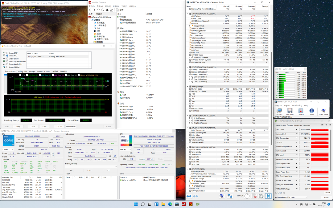This screenshot has width=333, height=208.
Task: Switch to the Cooling Fans tab
Action: pos(22,71)
